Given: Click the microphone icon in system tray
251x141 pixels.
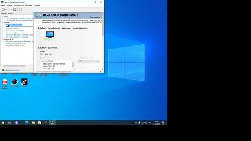Looking at the screenshot, I should [139, 123].
